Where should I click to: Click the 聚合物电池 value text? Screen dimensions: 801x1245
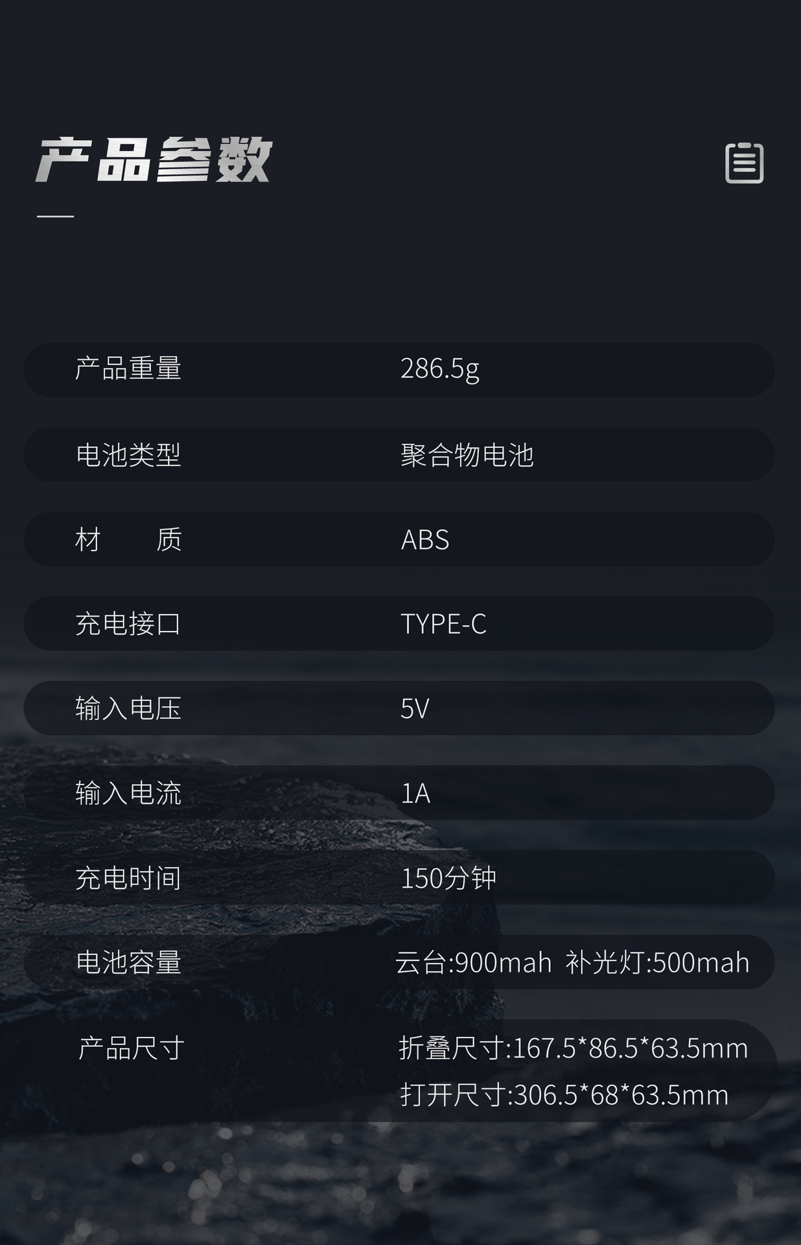467,455
